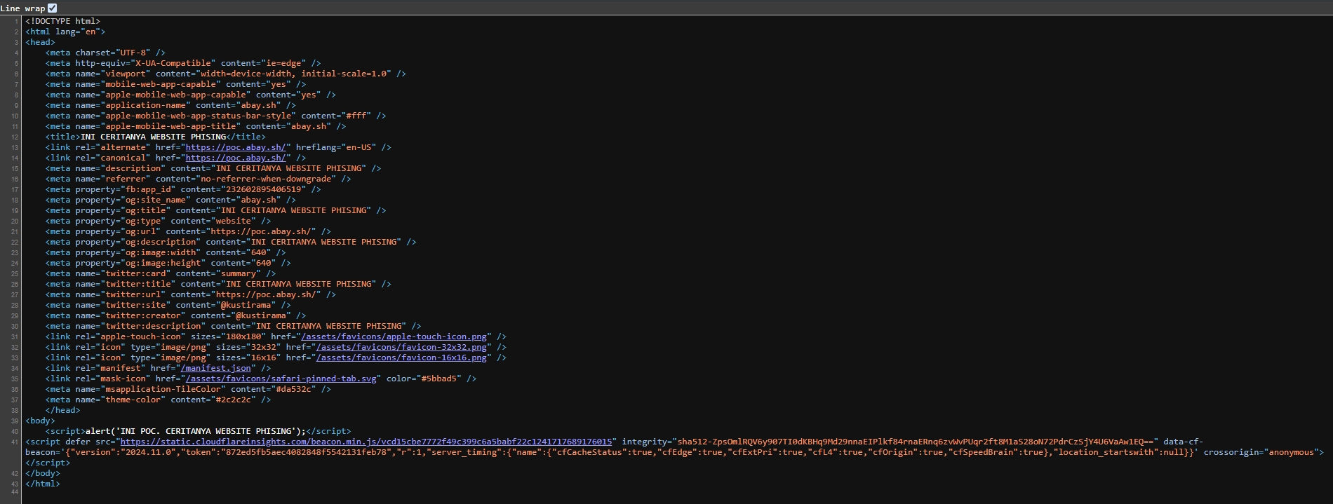The width and height of the screenshot is (1333, 504).
Task: Open the Cloudflare Insights beacon.min.js link
Action: pyautogui.click(x=366, y=442)
